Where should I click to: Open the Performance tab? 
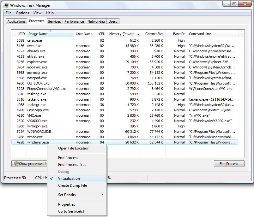click(74, 21)
